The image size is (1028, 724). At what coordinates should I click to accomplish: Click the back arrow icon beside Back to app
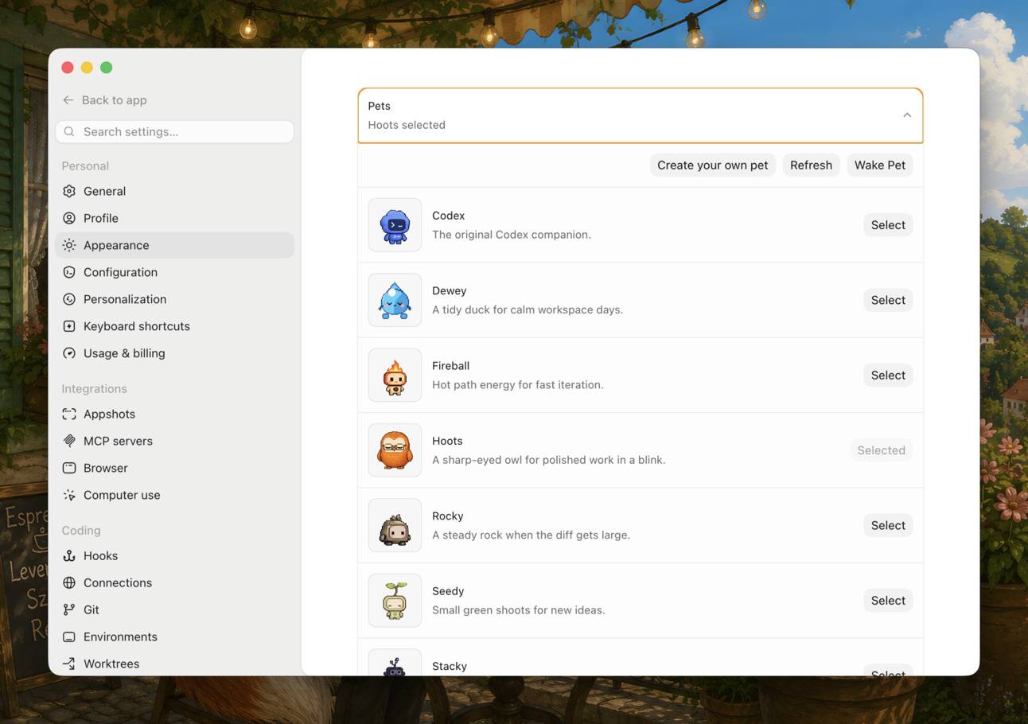tap(68, 100)
